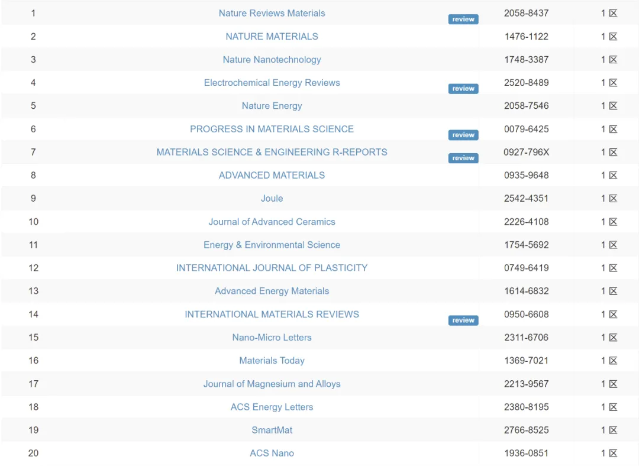639x466 pixels.
Task: Open MATERIALS SCIENCE & ENGINEERING R-REPORTS link
Action: [x=272, y=152]
